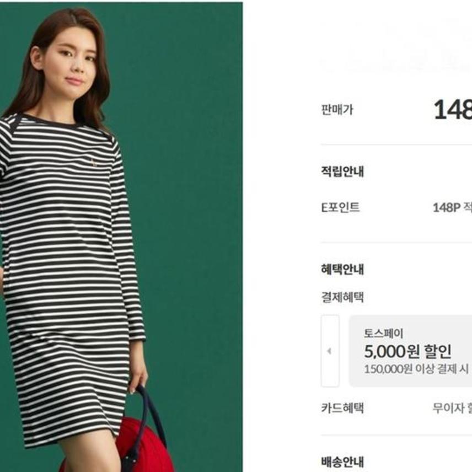Viewport: 472px width, 472px height.
Task: Click the 5,000원 할인 discount text
Action: pos(408,351)
